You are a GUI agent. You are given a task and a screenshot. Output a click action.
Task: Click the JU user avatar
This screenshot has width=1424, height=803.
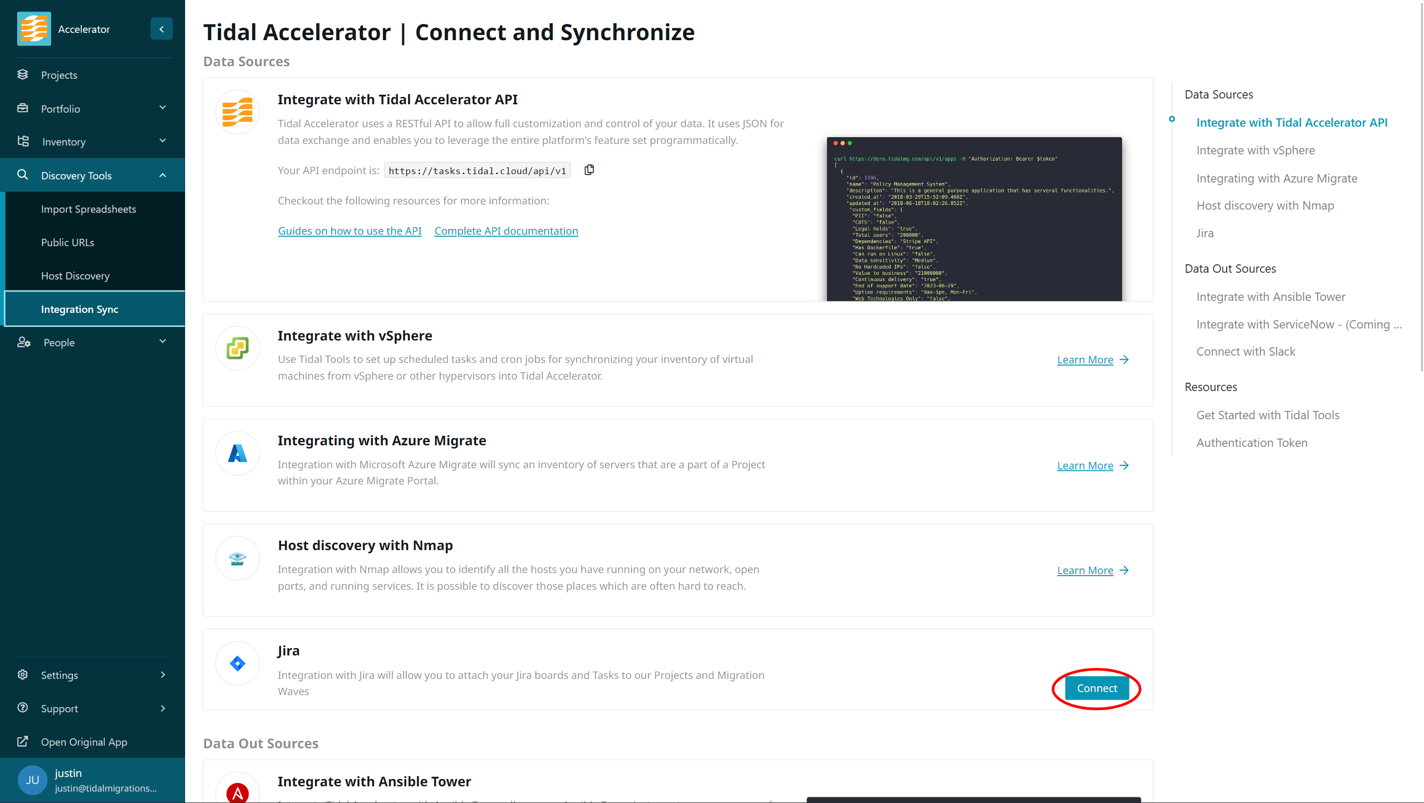click(32, 780)
